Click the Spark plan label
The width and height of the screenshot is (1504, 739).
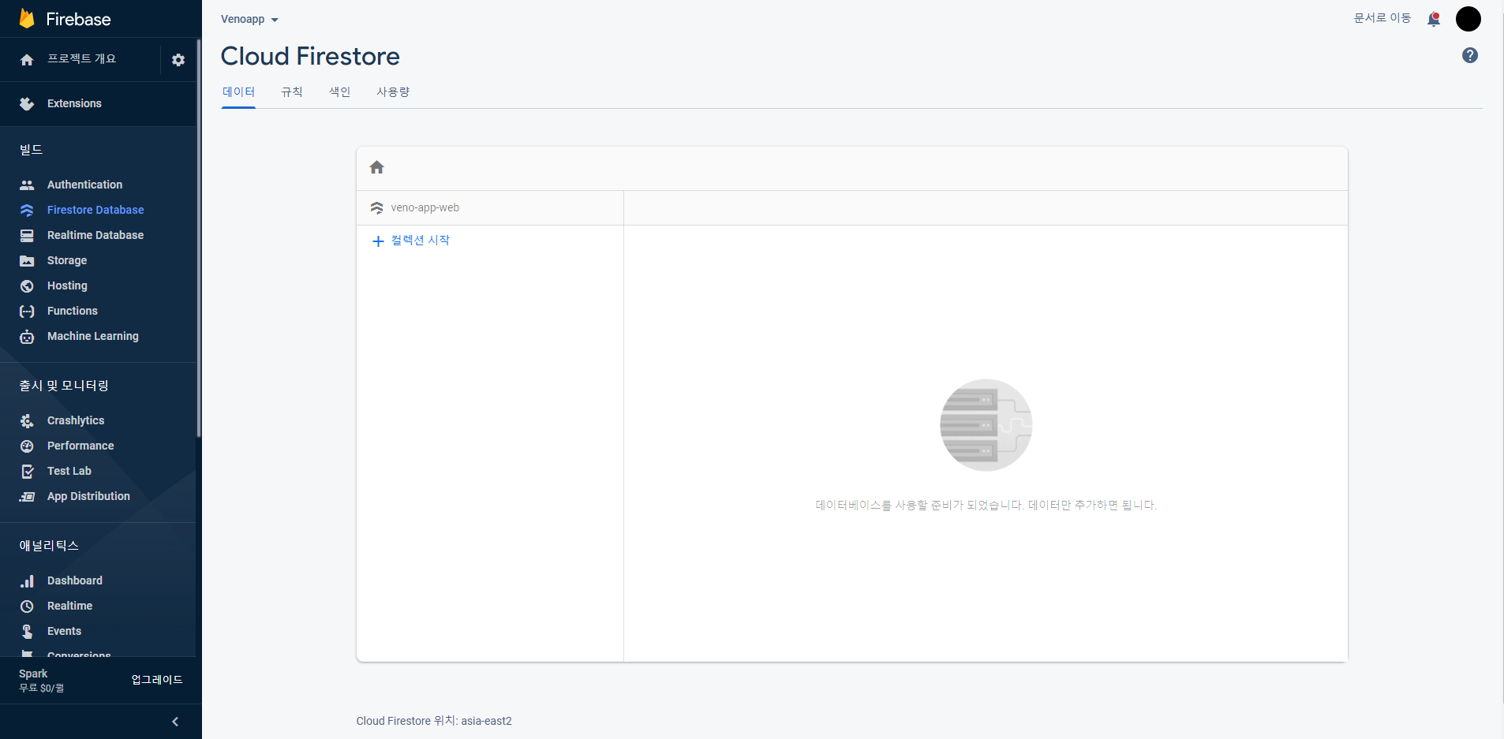33,674
